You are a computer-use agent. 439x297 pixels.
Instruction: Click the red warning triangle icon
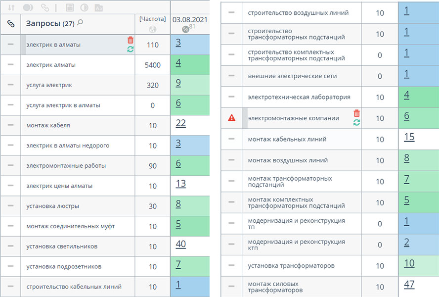[x=231, y=118]
